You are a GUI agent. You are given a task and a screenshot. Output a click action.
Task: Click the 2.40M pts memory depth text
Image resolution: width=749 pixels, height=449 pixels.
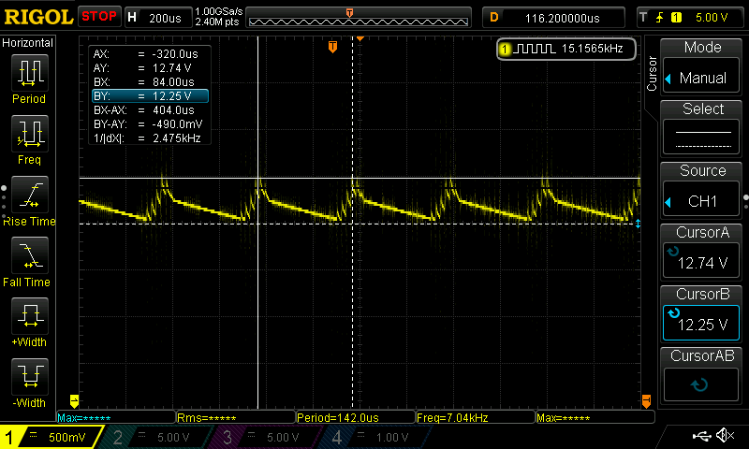pos(217,22)
